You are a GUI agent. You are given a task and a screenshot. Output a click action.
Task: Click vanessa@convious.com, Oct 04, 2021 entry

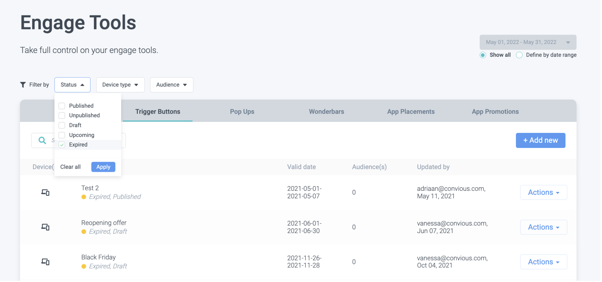(452, 262)
